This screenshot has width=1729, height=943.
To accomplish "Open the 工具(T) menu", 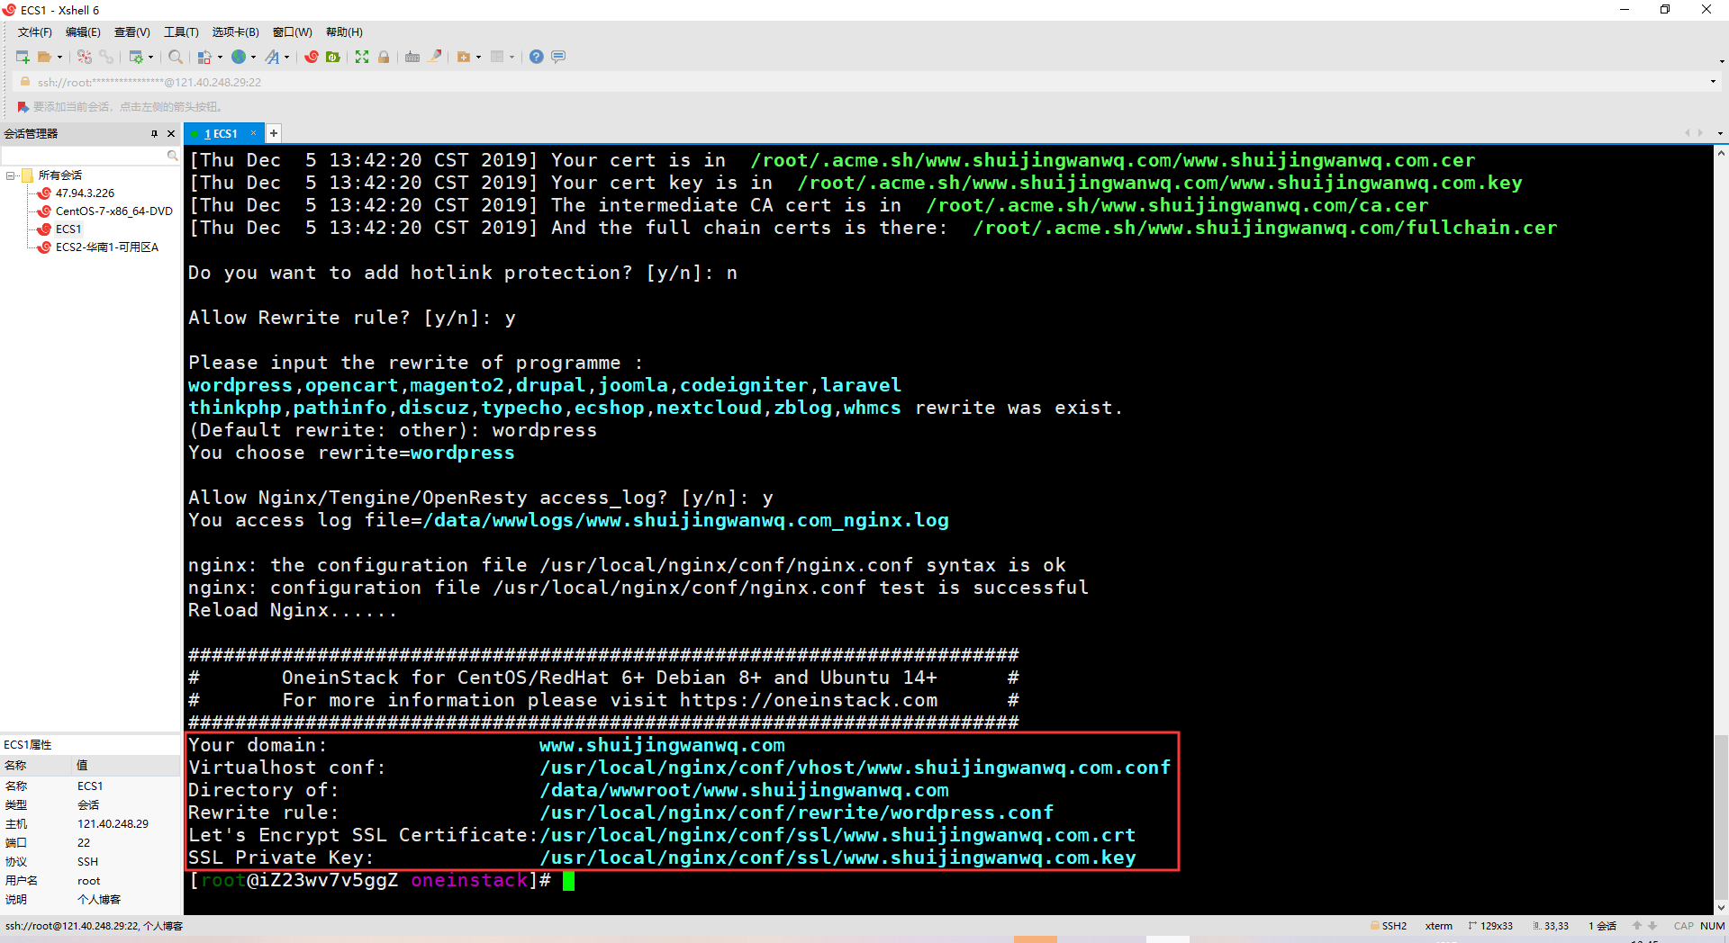I will point(181,32).
